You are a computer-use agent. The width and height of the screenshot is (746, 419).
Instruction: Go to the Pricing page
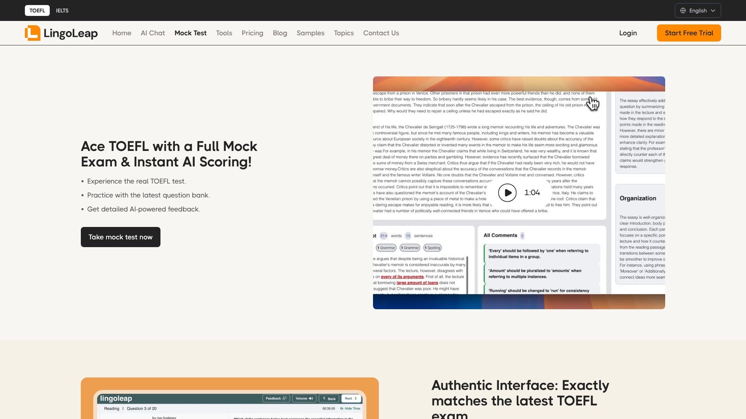click(252, 33)
